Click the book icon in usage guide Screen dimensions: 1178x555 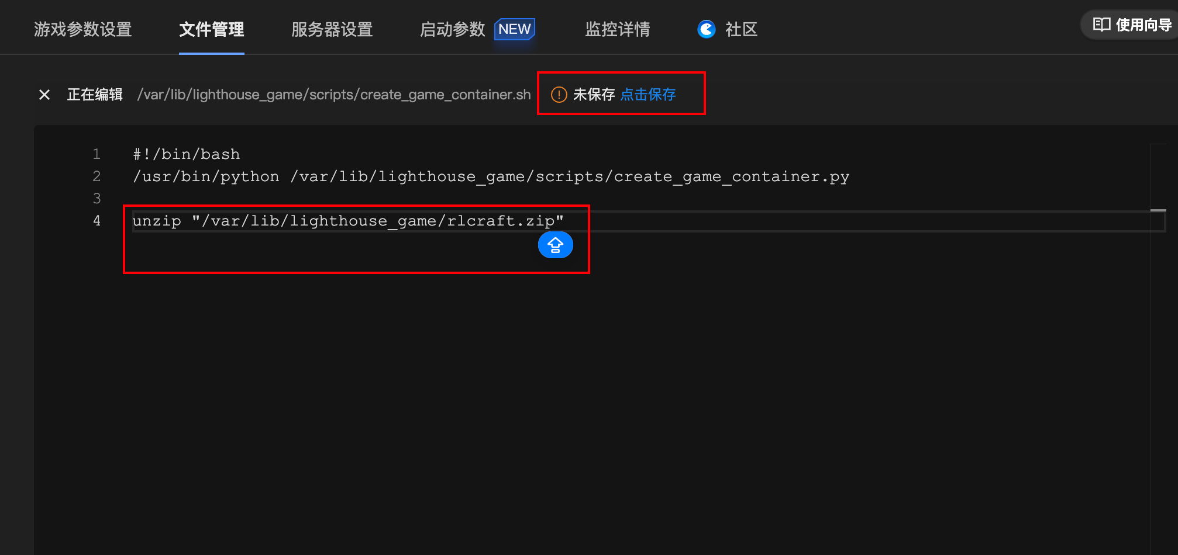click(x=1101, y=25)
